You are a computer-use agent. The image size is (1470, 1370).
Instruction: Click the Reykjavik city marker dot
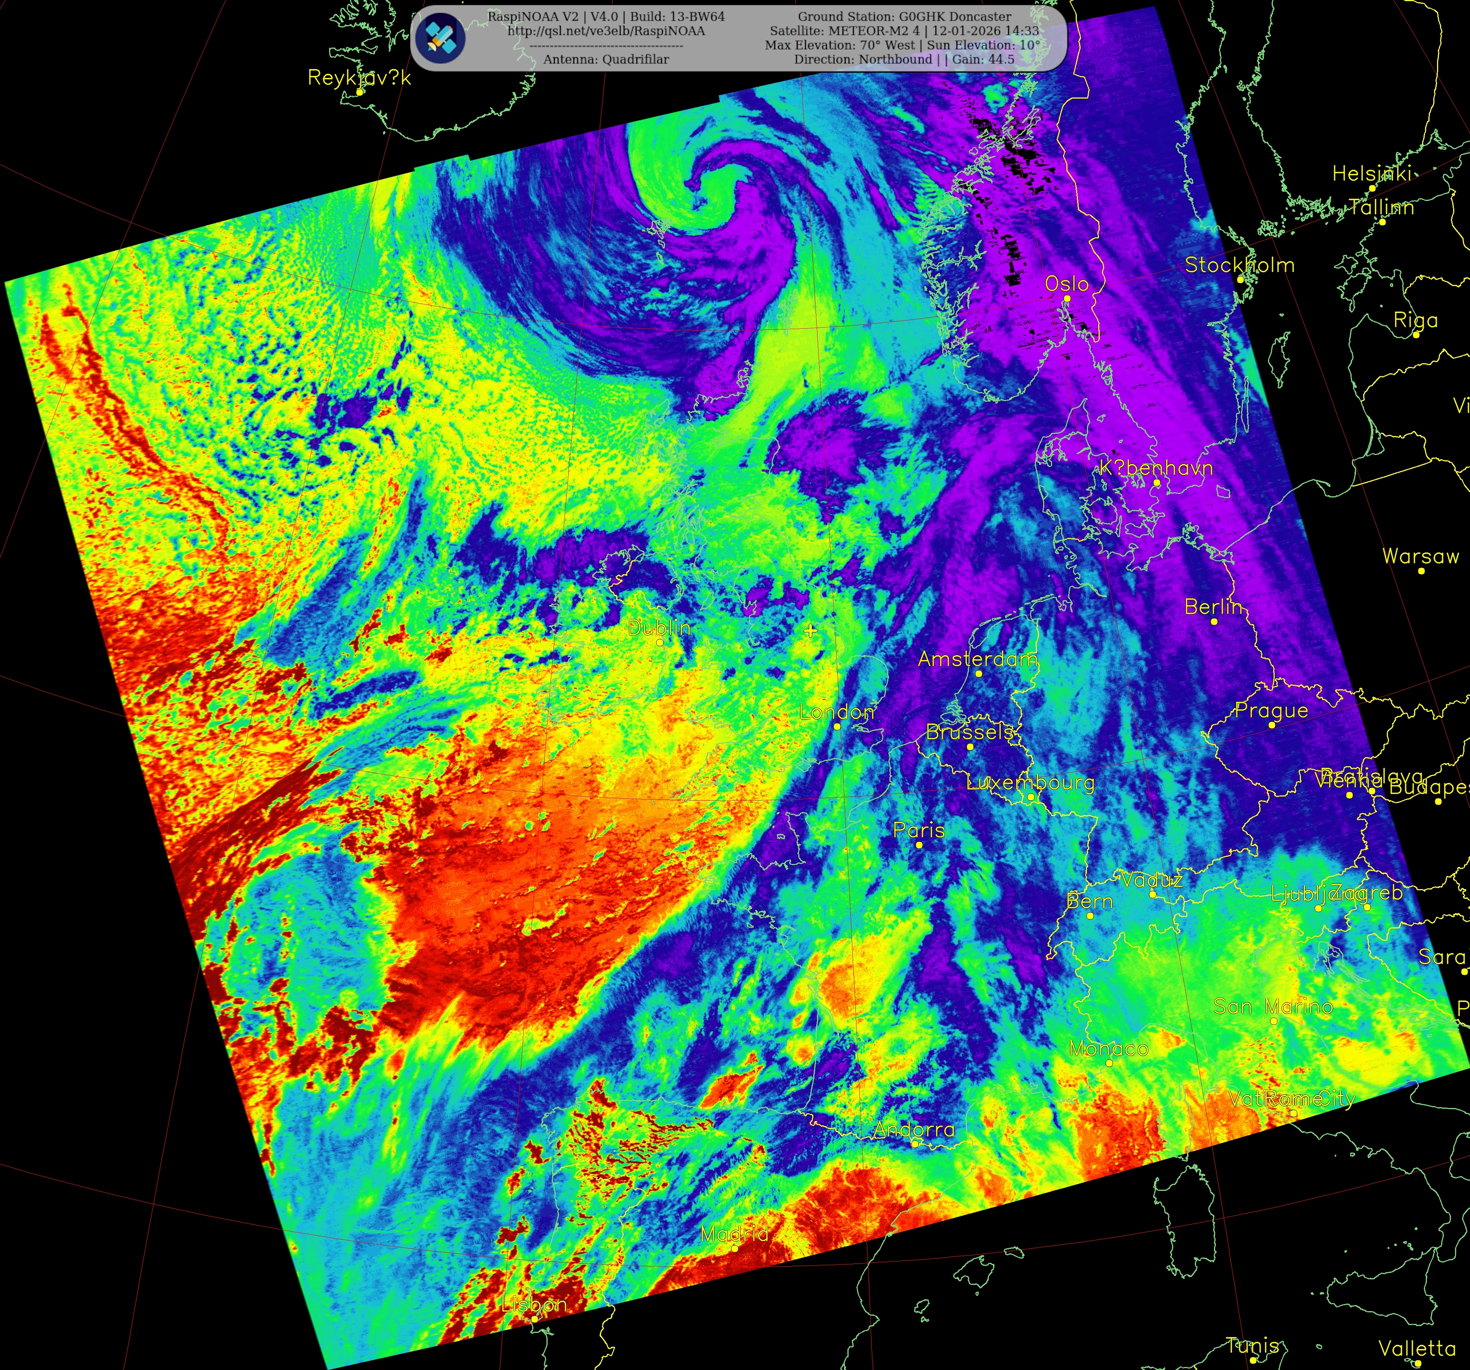coord(360,93)
